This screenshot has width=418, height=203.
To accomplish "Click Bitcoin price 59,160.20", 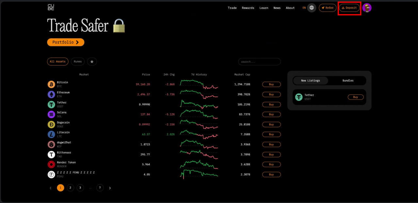I will coord(143,84).
